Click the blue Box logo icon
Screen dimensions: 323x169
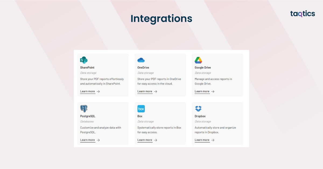pyautogui.click(x=141, y=109)
